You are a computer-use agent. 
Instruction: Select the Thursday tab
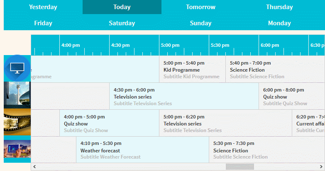[279, 7]
